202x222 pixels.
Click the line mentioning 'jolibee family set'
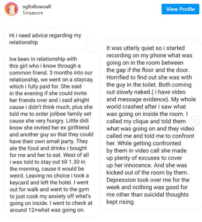coord(50,114)
